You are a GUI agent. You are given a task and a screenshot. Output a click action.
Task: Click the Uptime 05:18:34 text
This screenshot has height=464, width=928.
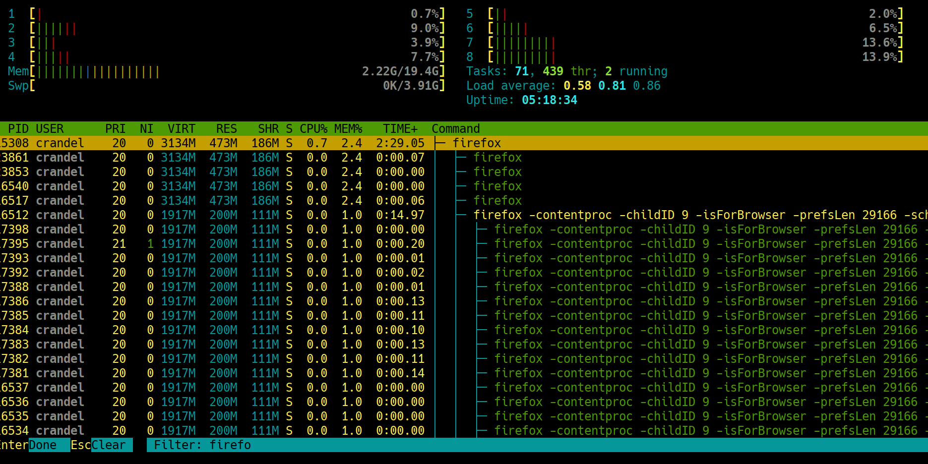[x=522, y=100]
